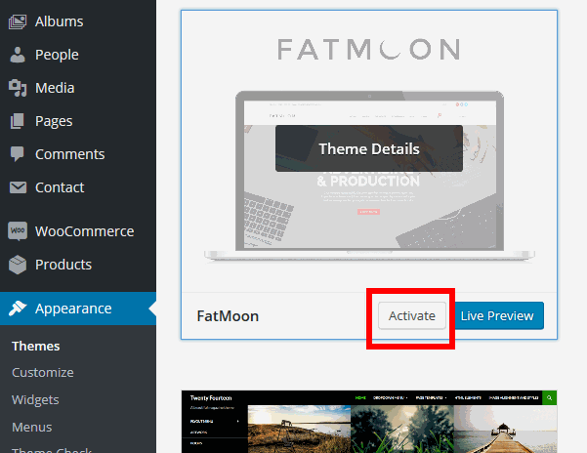Click Live Preview for FatMoon
The width and height of the screenshot is (587, 453).
coord(497,315)
